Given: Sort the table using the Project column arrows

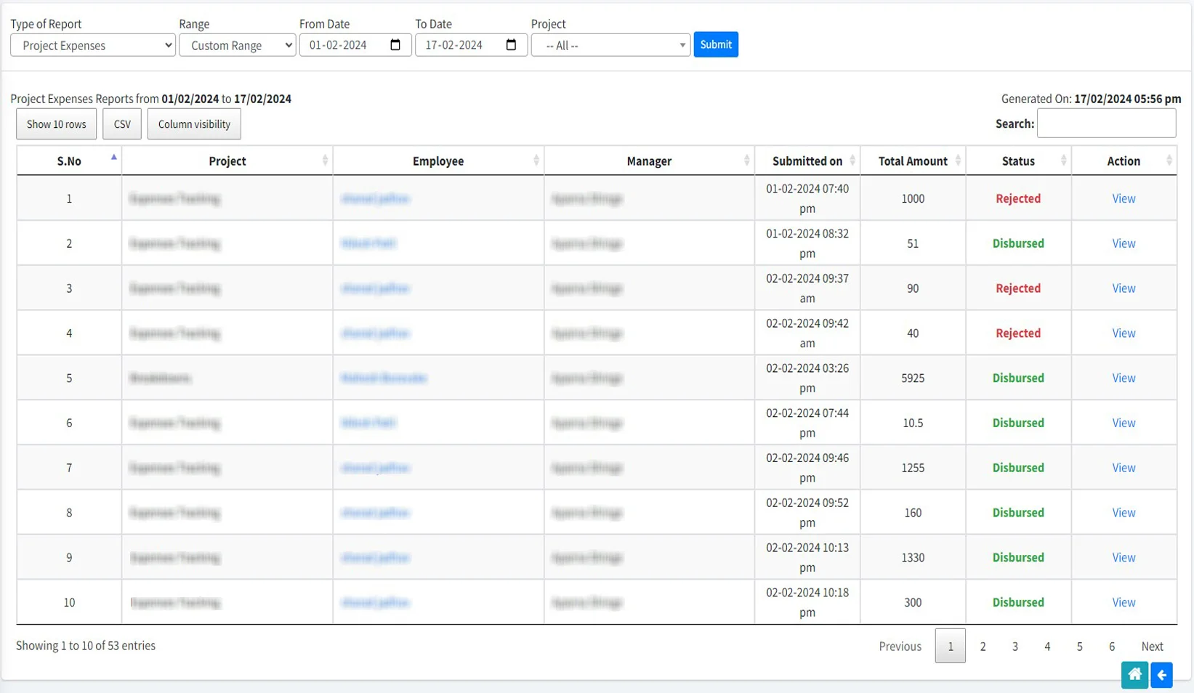Looking at the screenshot, I should tap(326, 161).
